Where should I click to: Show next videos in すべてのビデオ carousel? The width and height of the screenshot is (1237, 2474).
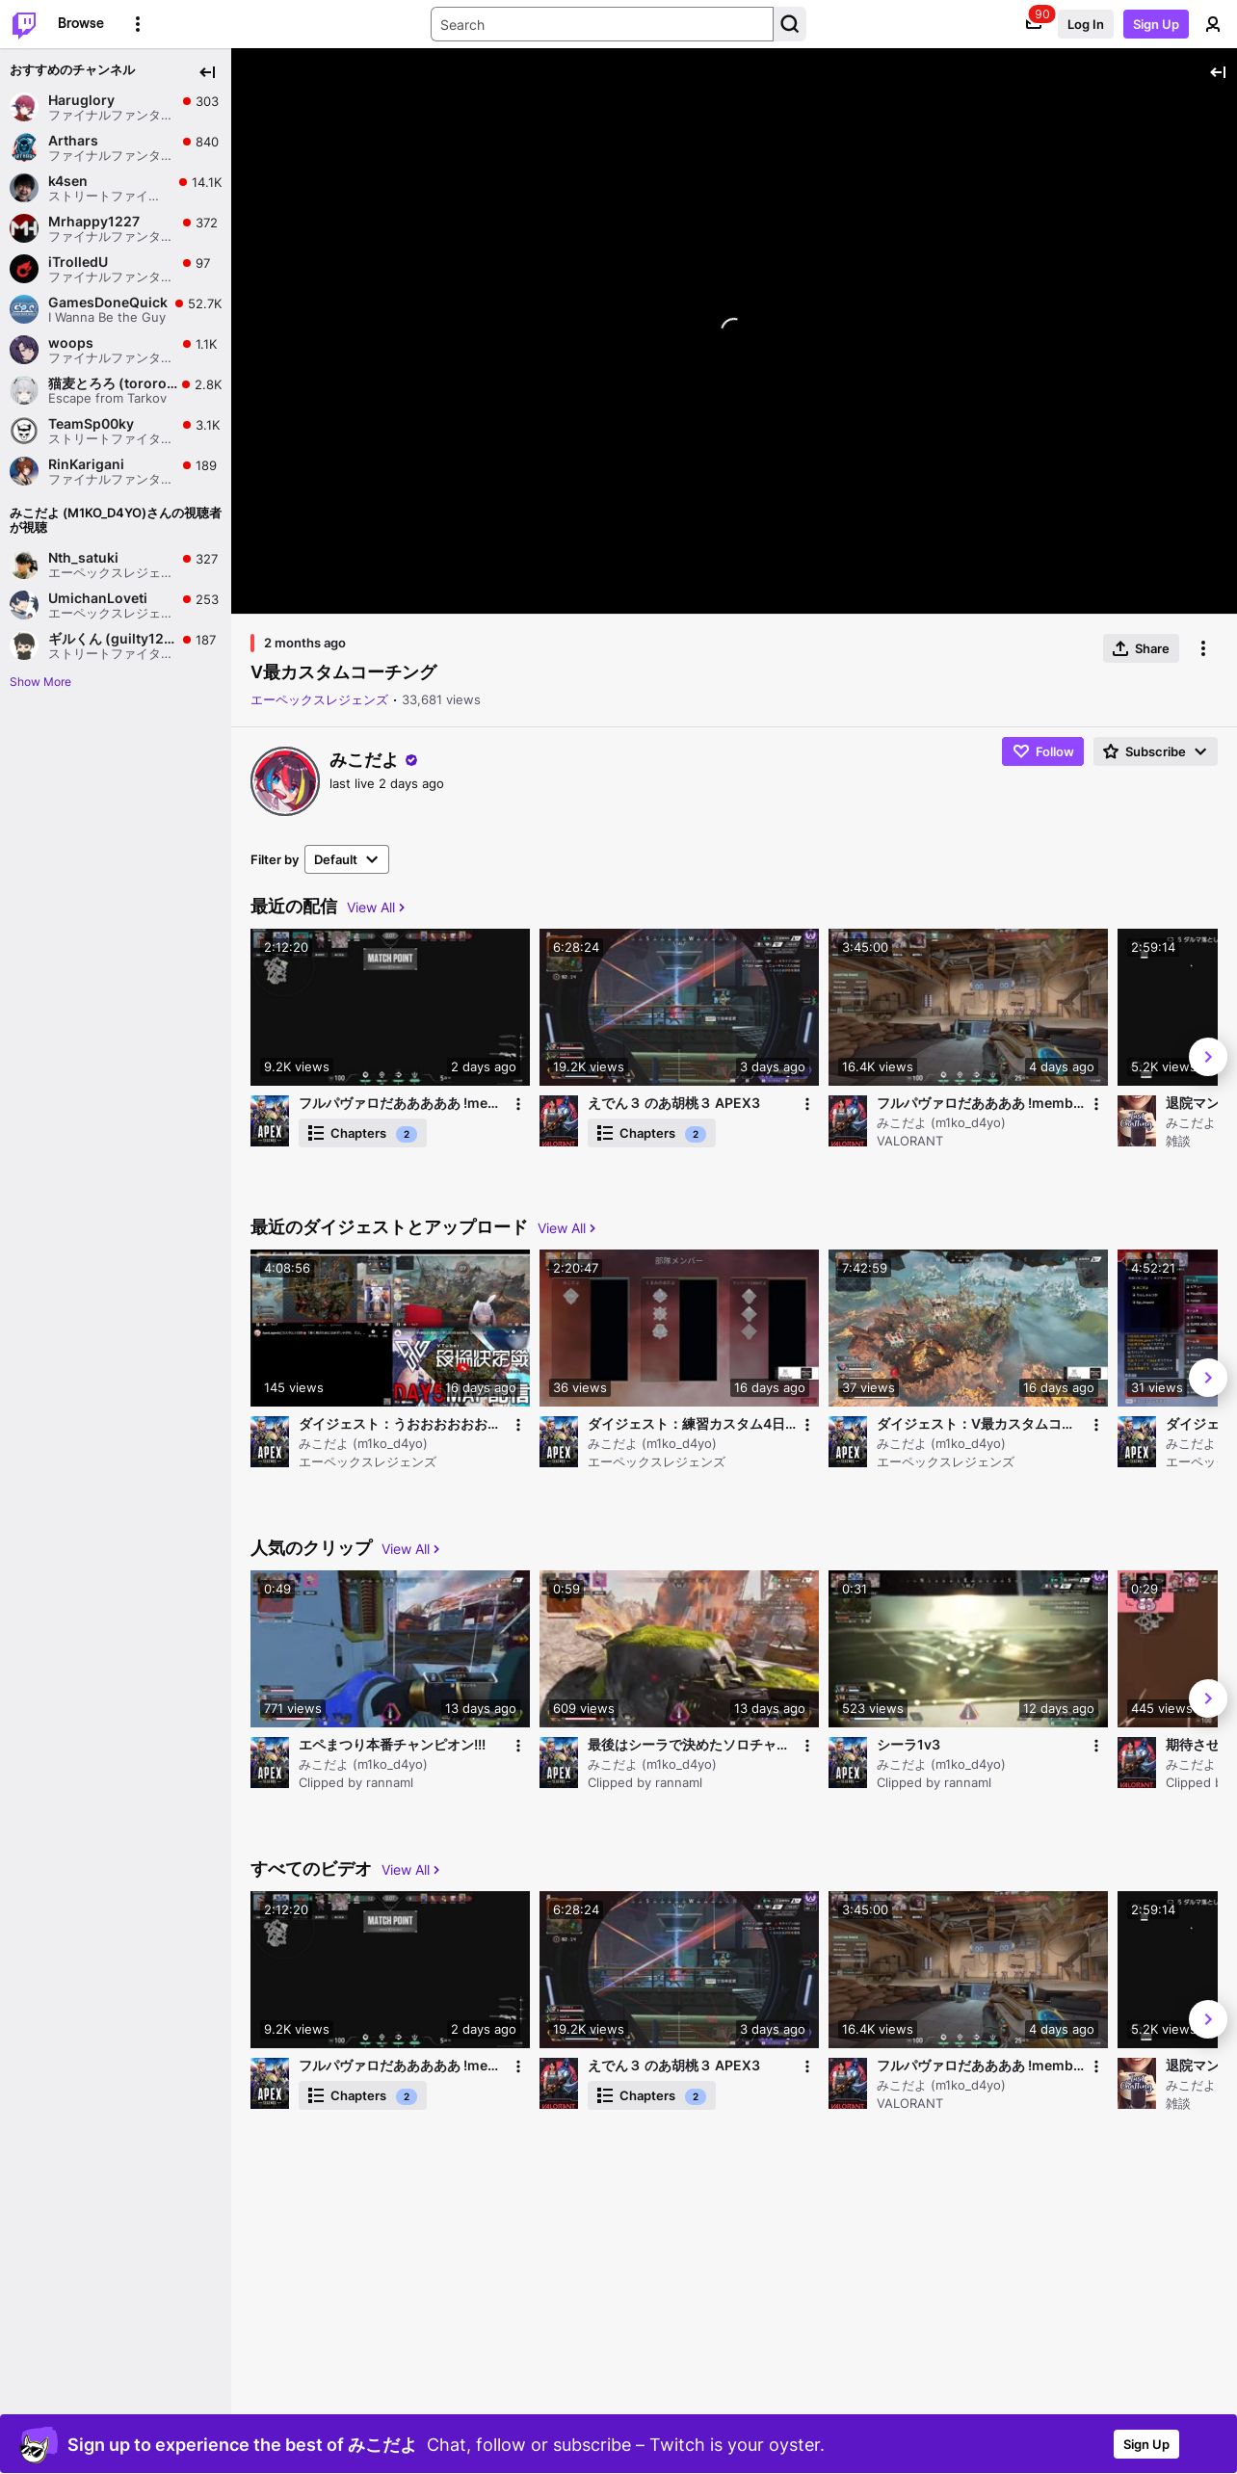[1208, 2019]
